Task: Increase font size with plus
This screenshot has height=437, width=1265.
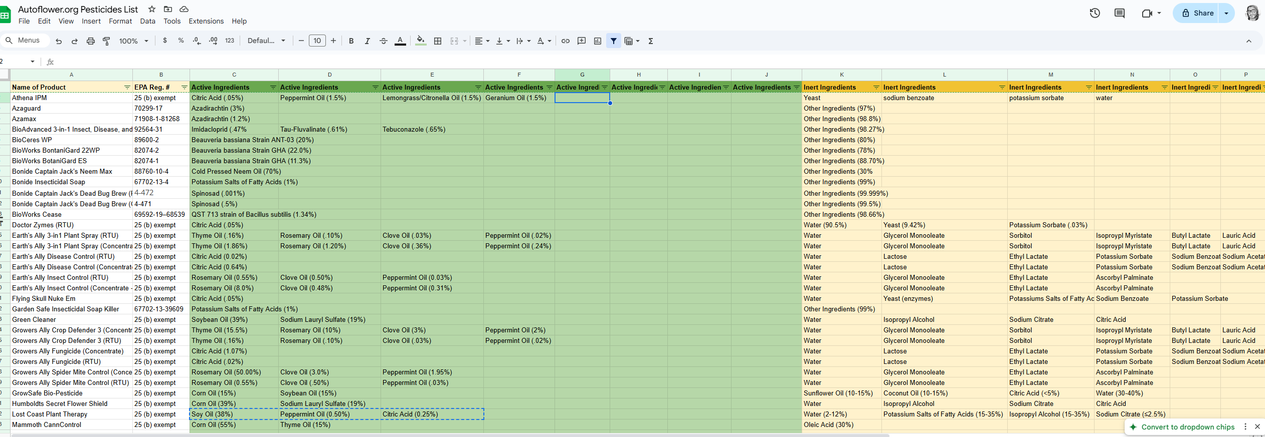Action: 333,41
